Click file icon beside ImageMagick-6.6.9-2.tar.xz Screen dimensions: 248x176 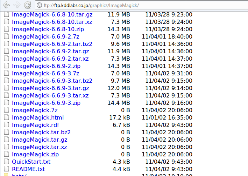coord(7,59)
